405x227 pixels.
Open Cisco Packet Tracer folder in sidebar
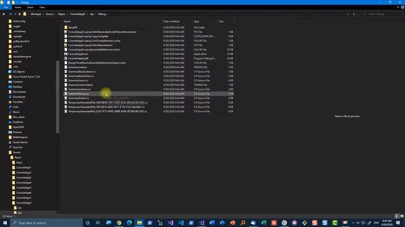click(x=26, y=77)
